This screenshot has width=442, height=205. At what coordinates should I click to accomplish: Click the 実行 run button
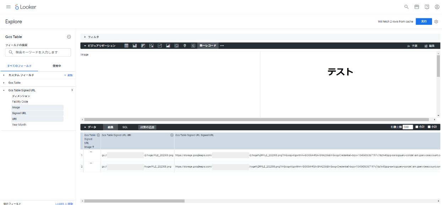click(424, 21)
